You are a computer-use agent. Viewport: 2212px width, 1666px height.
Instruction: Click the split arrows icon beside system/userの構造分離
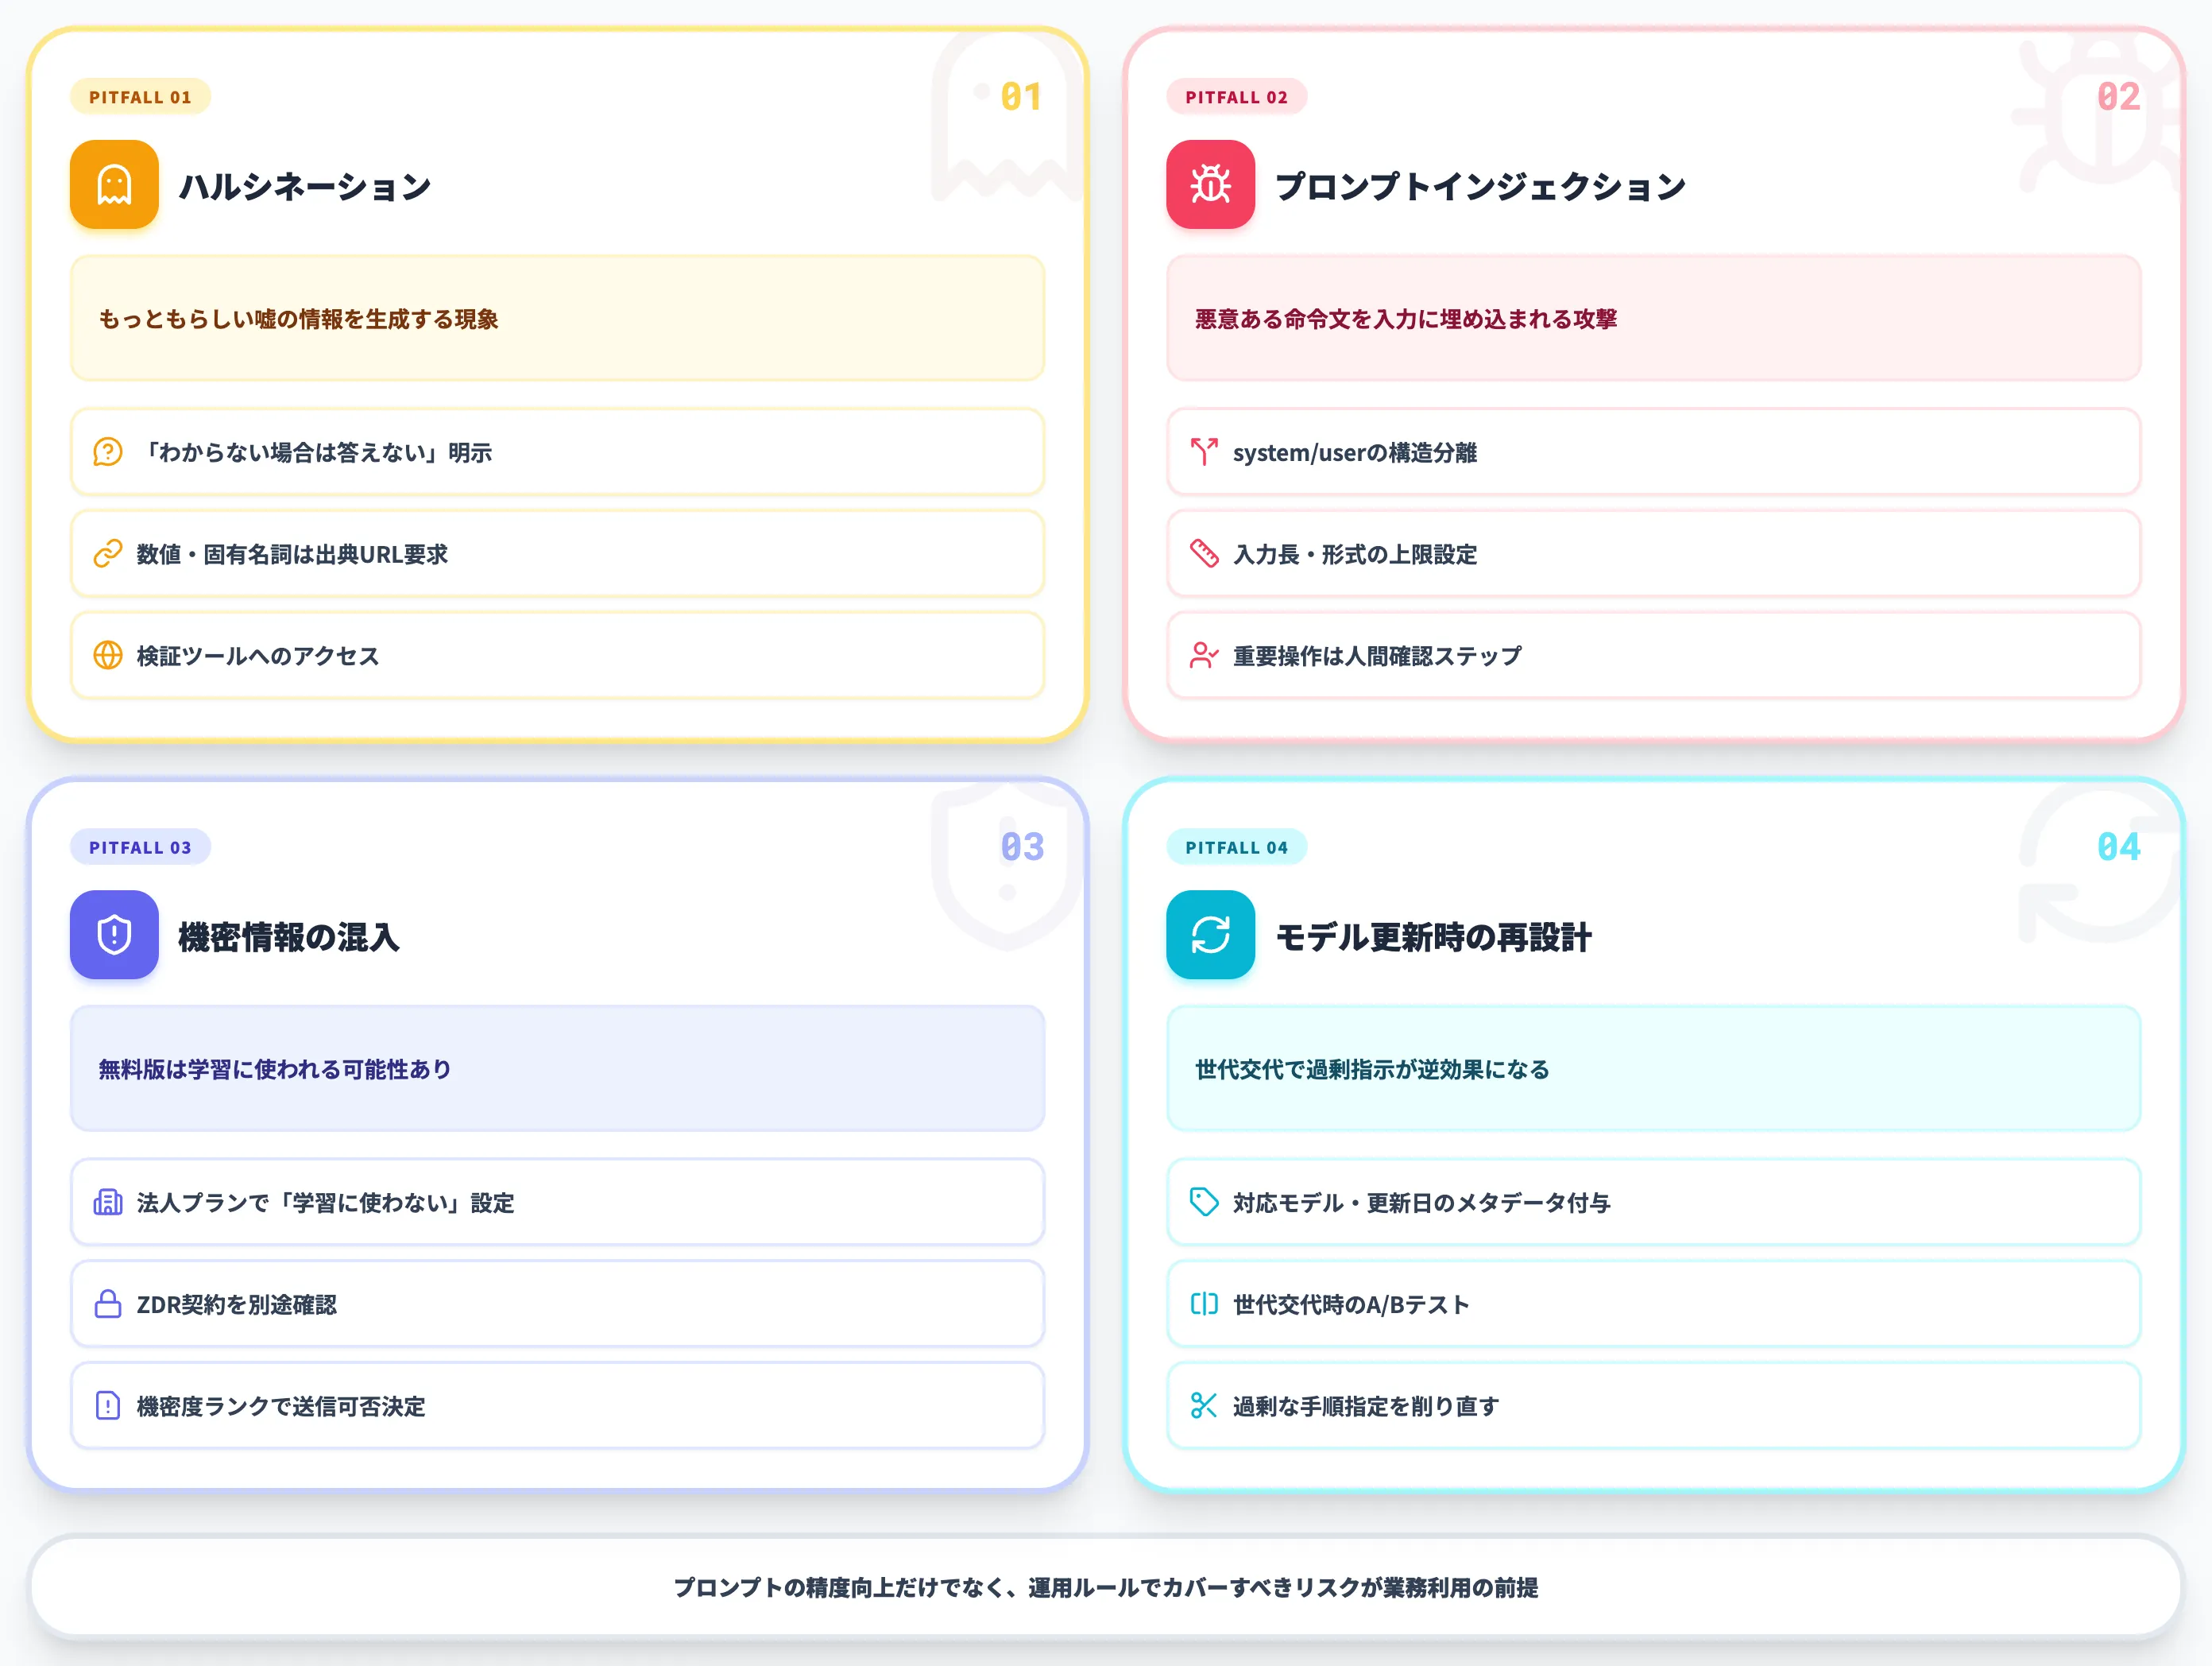(1204, 452)
